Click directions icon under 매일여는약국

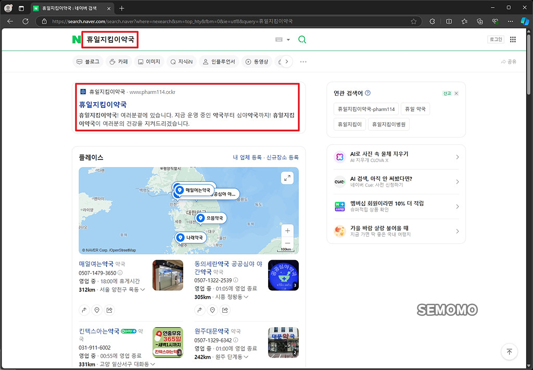tap(84, 310)
